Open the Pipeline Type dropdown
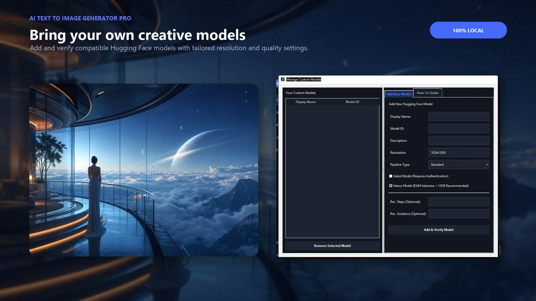Image resolution: width=536 pixels, height=301 pixels. click(x=459, y=165)
